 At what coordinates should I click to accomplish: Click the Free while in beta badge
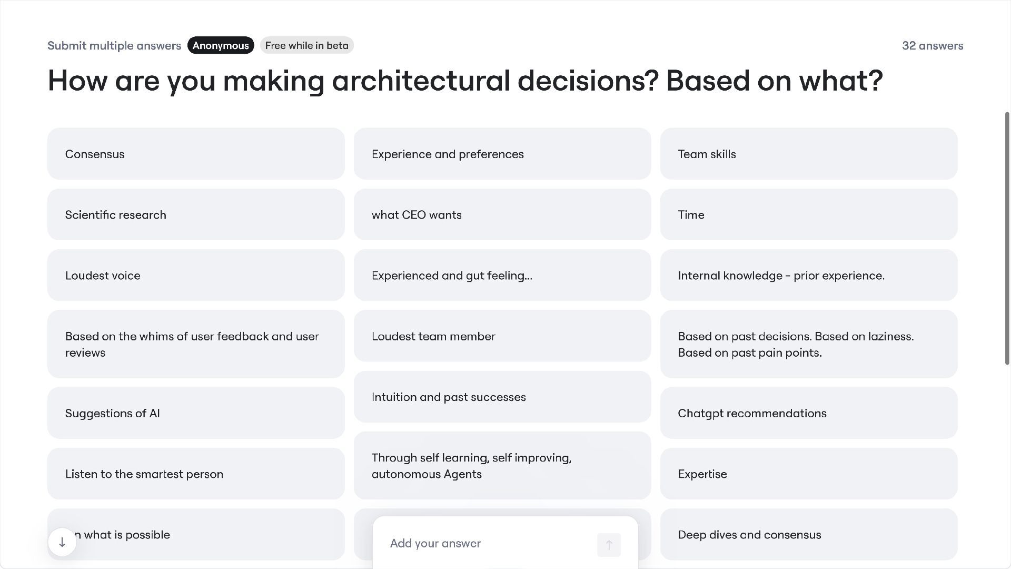pos(306,45)
